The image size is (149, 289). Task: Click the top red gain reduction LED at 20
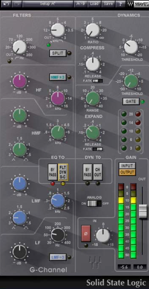(138, 114)
